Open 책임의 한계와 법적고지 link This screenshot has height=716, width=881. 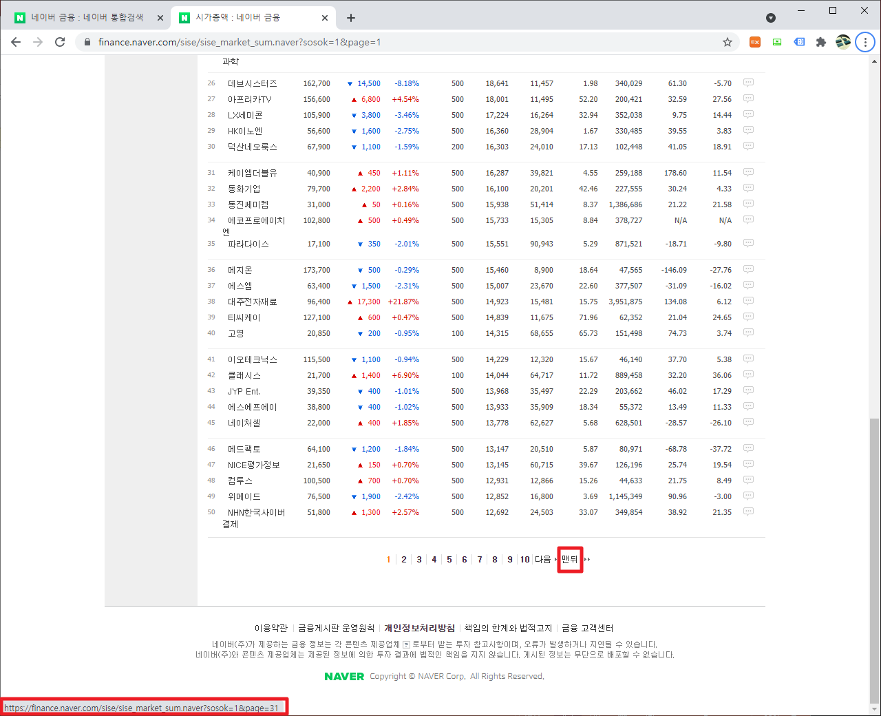click(x=508, y=628)
